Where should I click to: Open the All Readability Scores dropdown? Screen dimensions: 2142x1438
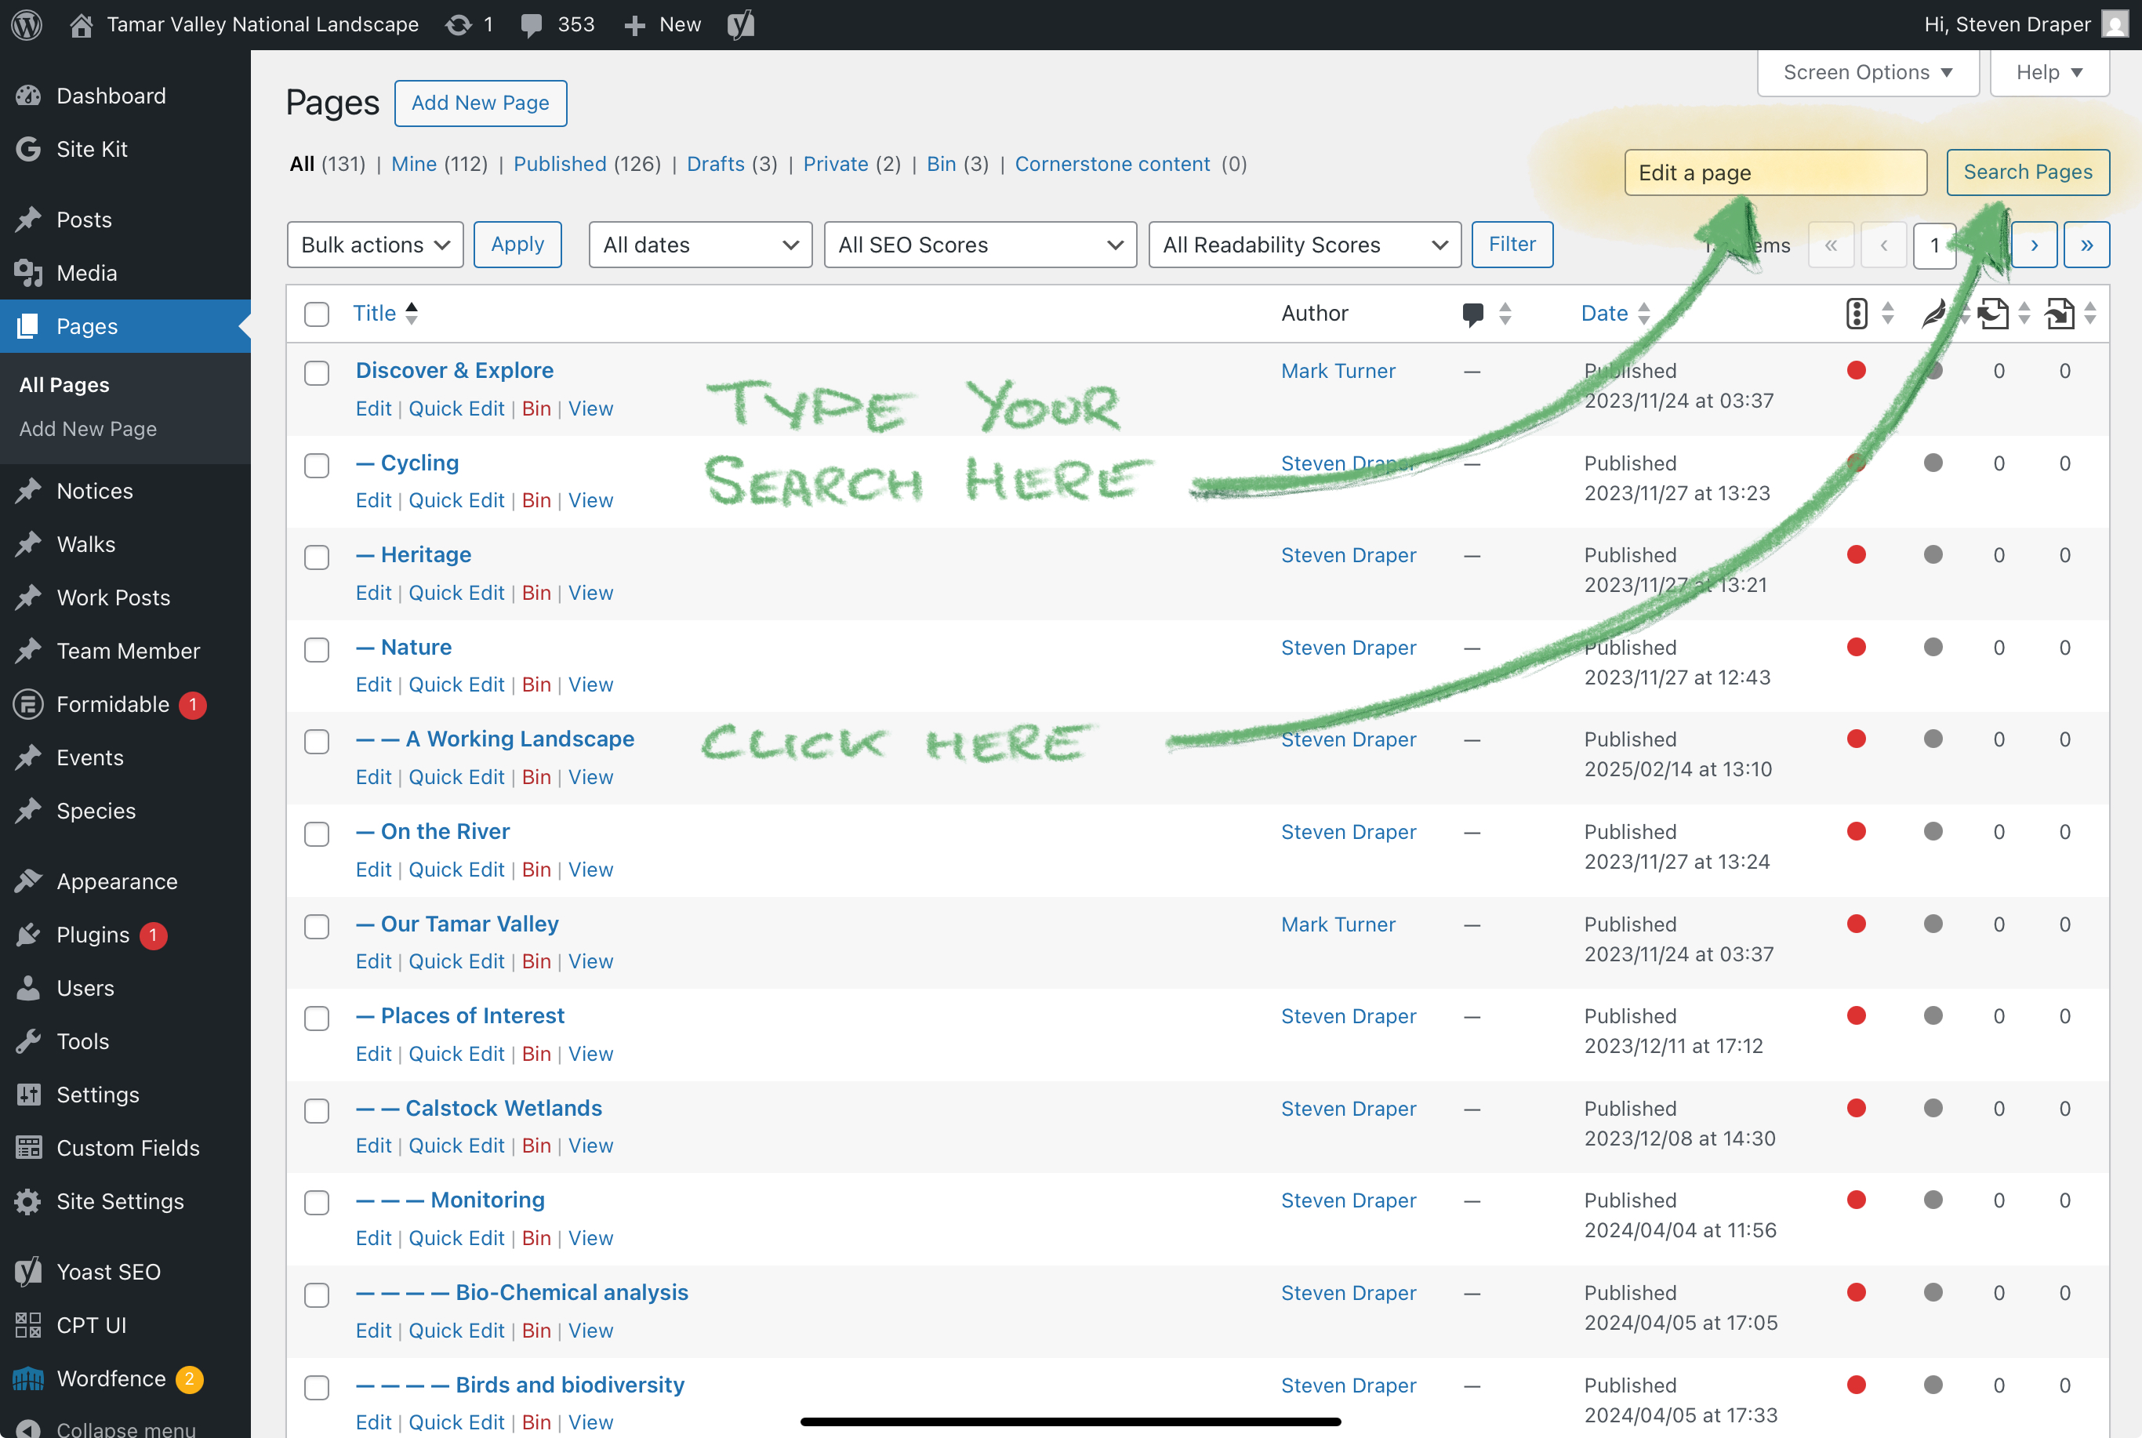pyautogui.click(x=1305, y=245)
